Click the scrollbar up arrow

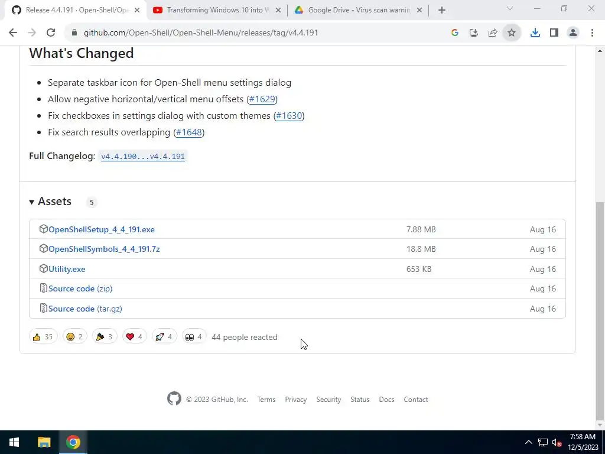600,51
